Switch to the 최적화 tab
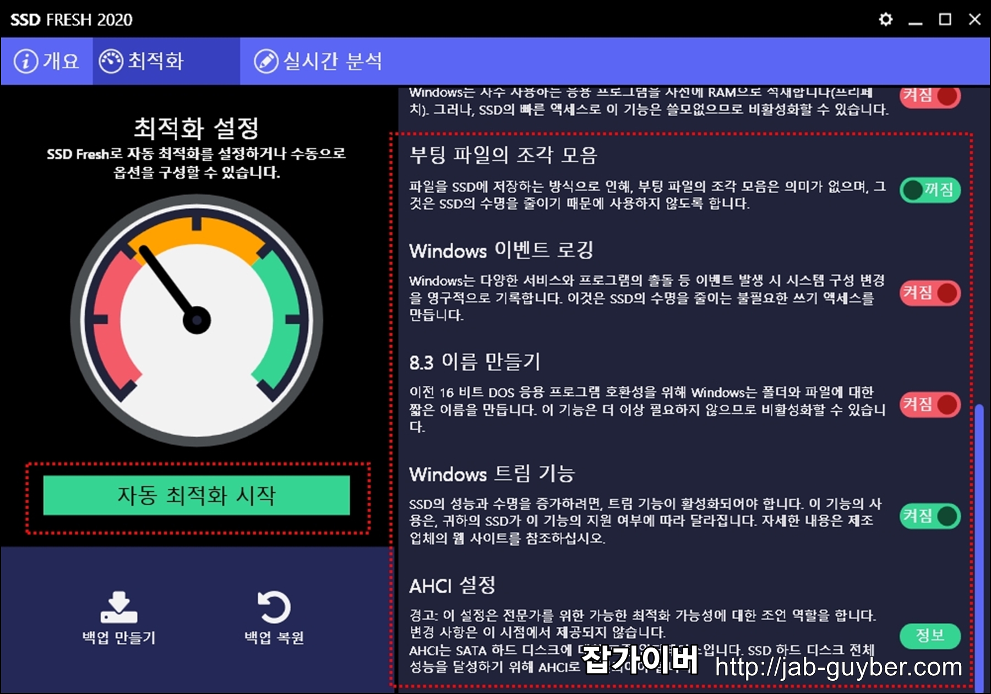Viewport: 991px width, 694px height. 166,61
